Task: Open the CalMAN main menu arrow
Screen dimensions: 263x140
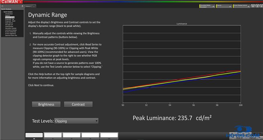Action: 20,2
